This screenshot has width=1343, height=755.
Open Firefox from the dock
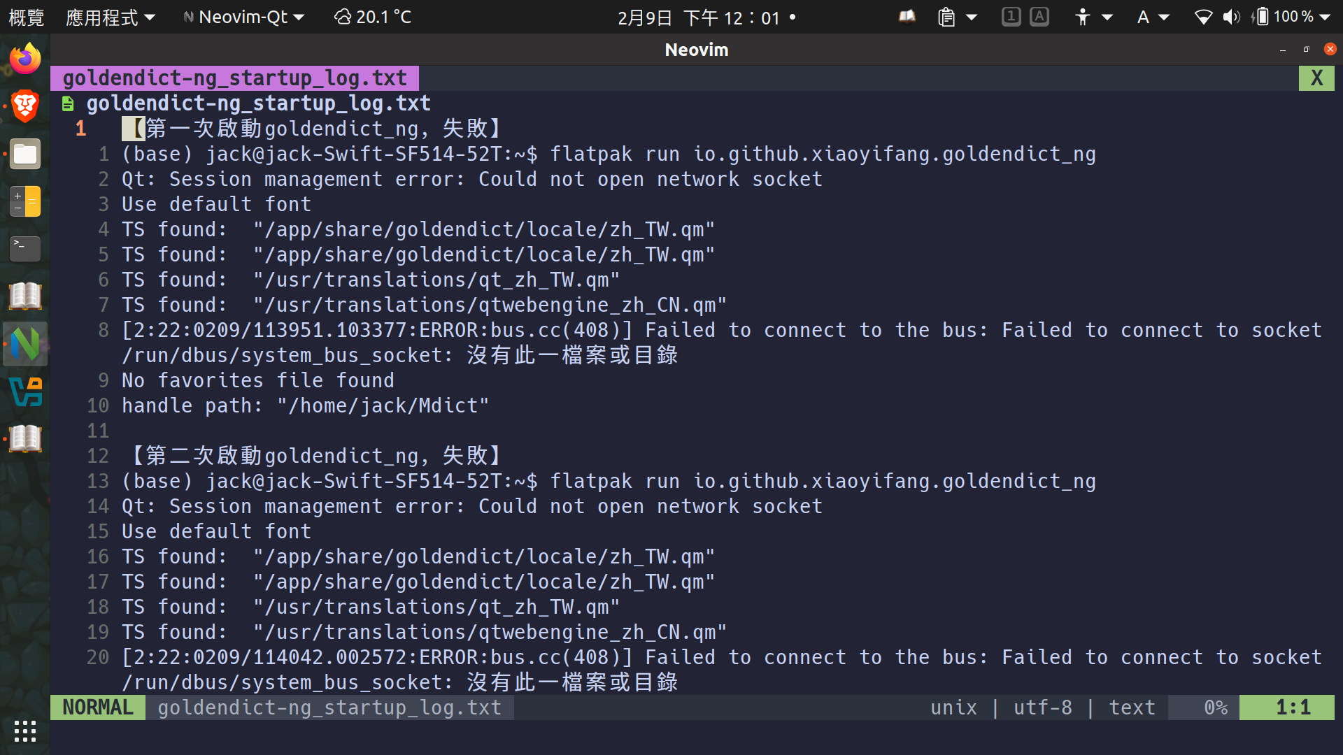click(25, 59)
